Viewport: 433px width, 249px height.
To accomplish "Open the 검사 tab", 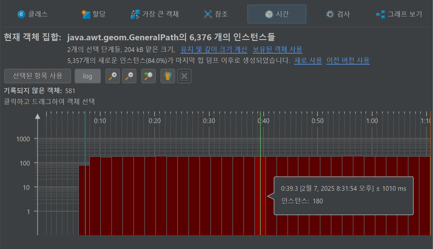I will (338, 14).
